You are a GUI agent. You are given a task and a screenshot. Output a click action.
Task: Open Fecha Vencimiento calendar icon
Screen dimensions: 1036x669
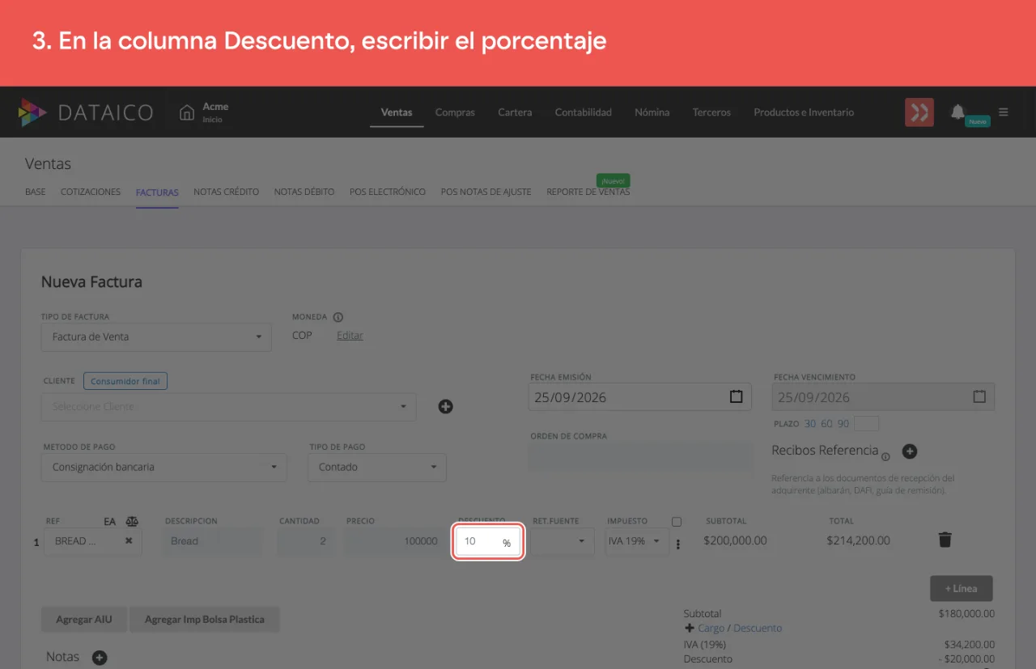(x=979, y=397)
